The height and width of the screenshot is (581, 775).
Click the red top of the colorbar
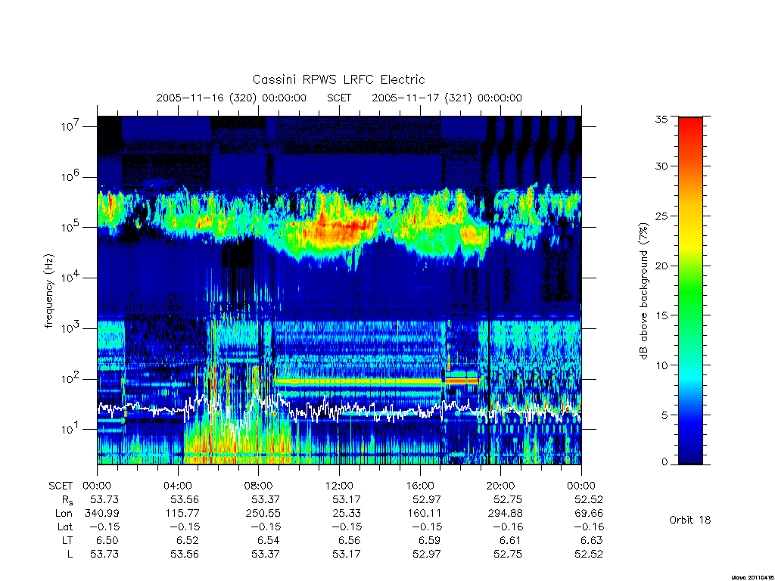[690, 129]
